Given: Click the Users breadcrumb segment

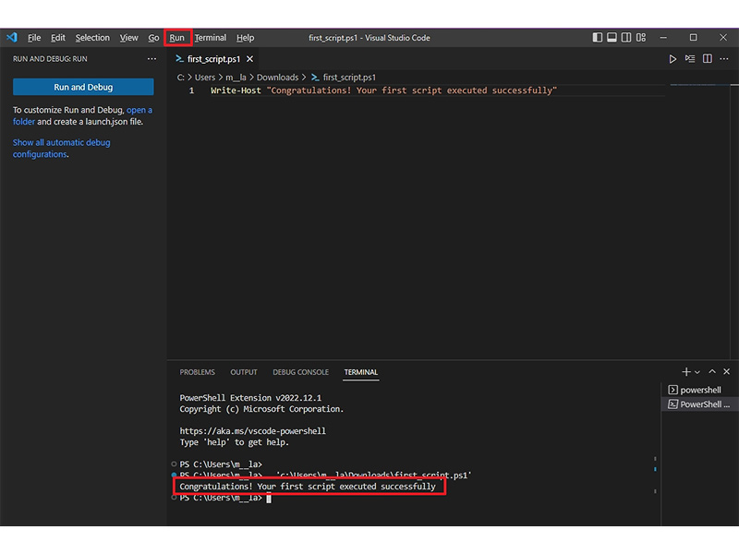Looking at the screenshot, I should pyautogui.click(x=204, y=78).
